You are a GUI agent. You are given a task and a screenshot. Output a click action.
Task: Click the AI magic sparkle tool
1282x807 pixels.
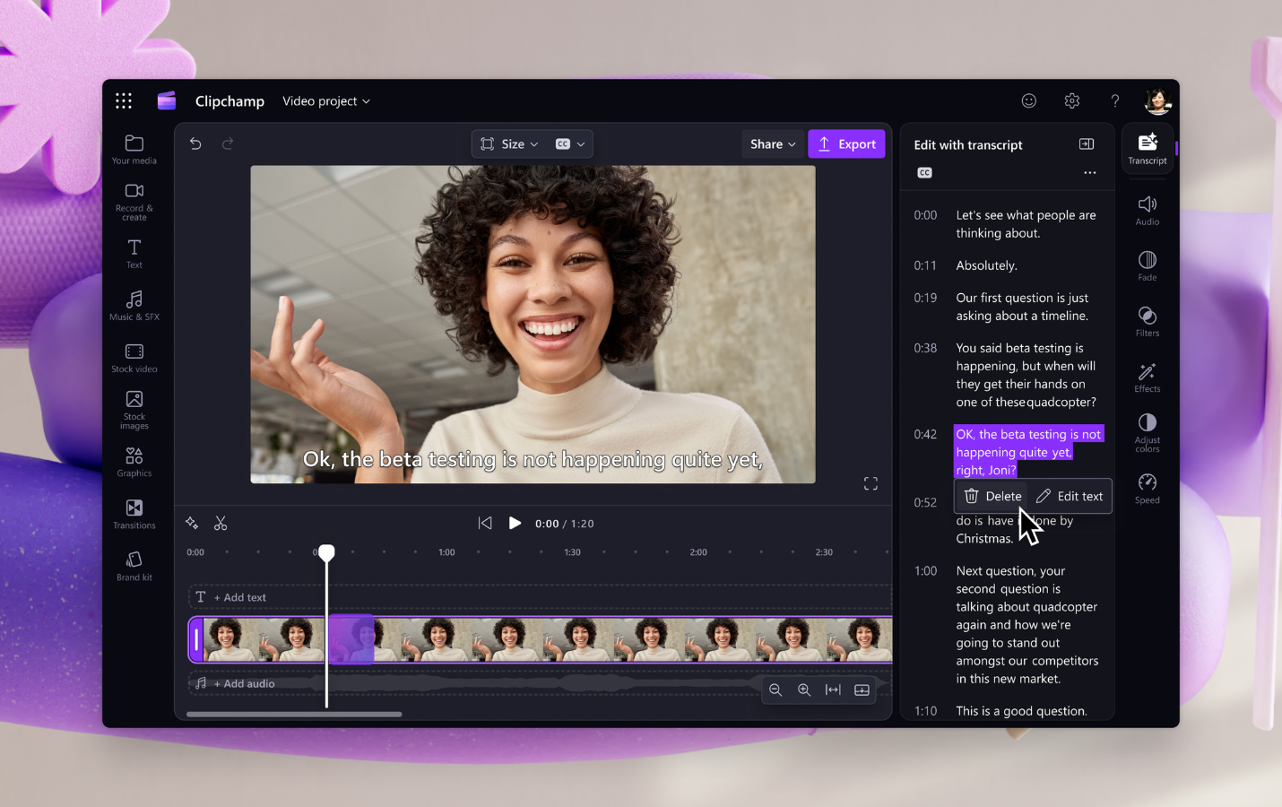click(192, 524)
